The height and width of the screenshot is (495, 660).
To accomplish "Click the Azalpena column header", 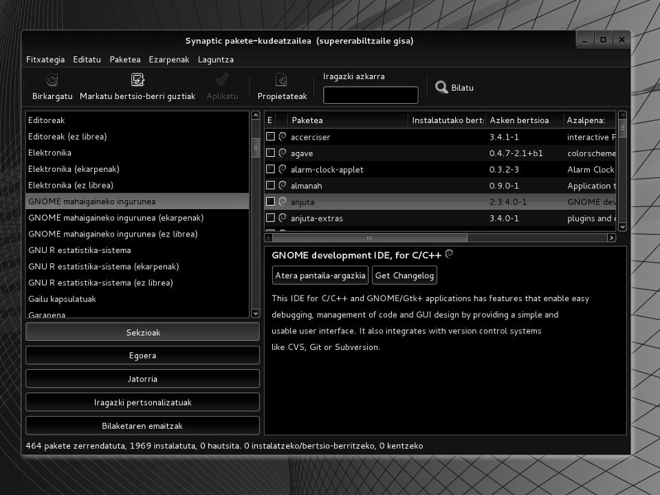I will (590, 120).
